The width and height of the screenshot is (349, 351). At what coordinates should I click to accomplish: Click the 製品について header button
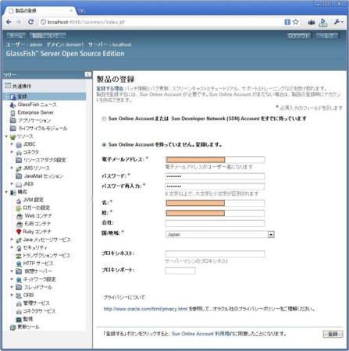tap(47, 35)
